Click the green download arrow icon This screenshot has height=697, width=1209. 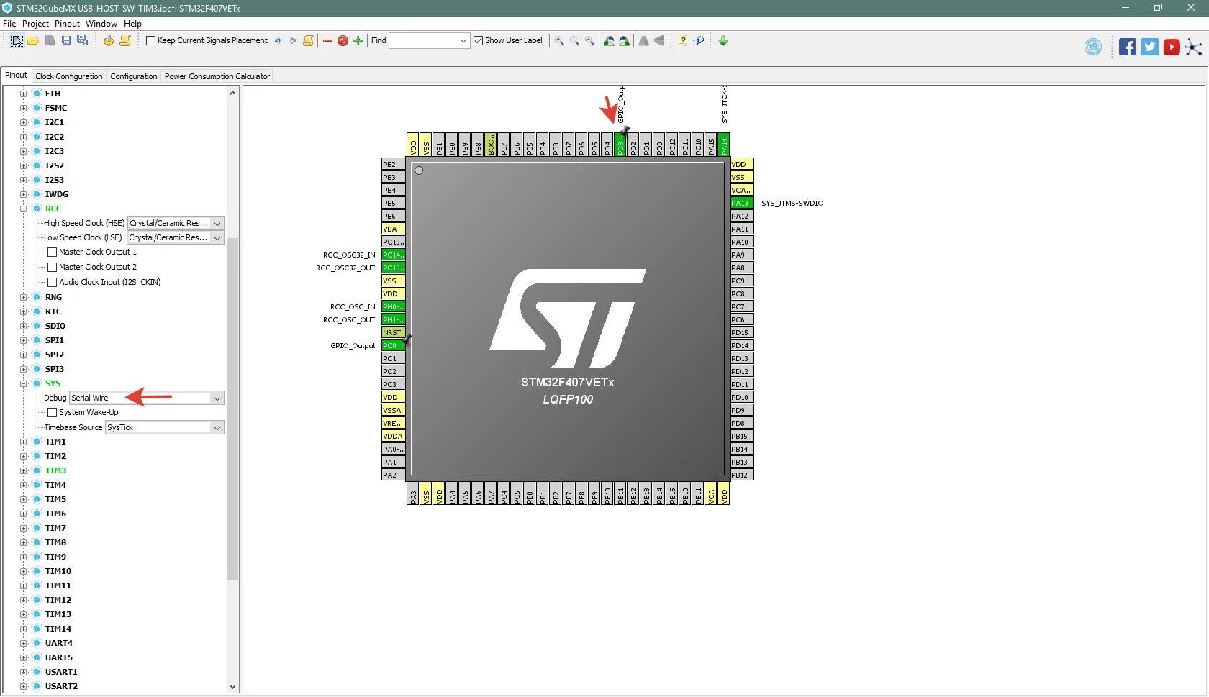click(x=723, y=41)
